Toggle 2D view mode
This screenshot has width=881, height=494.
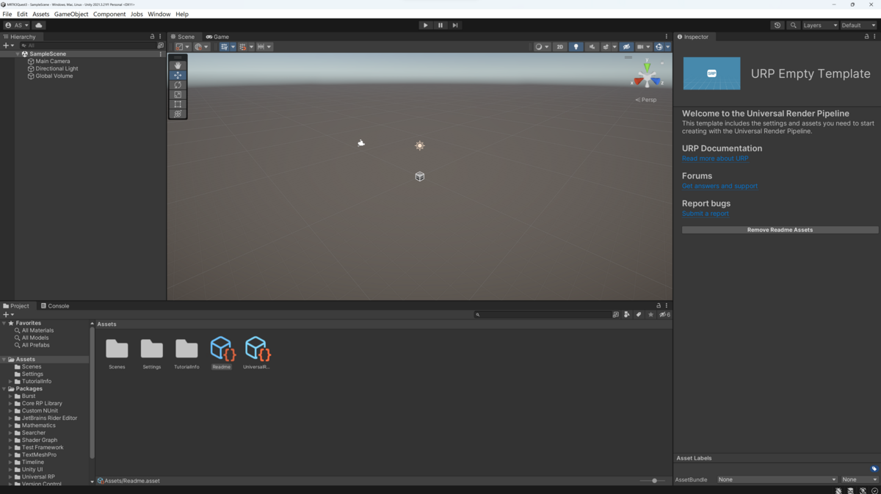(x=559, y=47)
